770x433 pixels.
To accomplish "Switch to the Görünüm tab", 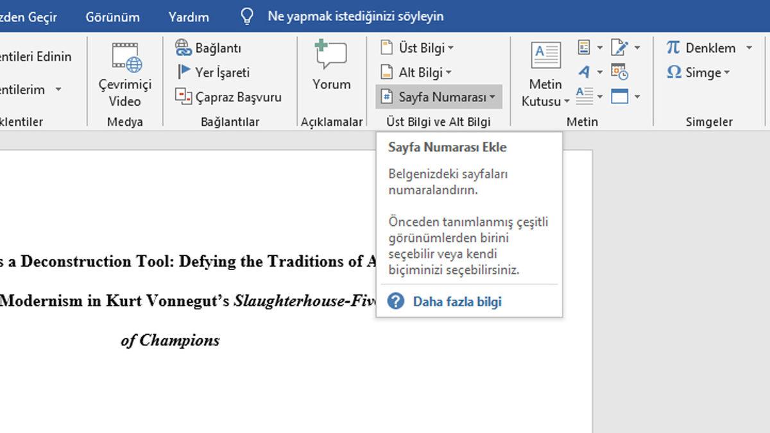I will pos(112,17).
